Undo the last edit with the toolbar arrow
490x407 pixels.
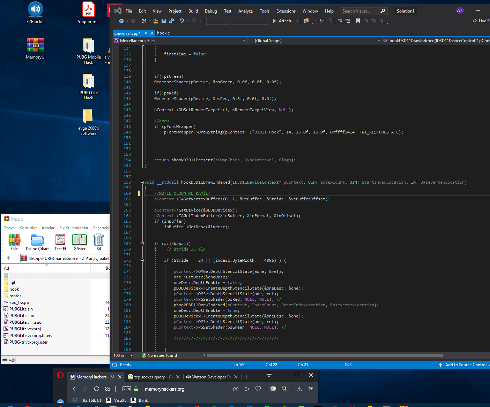(x=182, y=21)
